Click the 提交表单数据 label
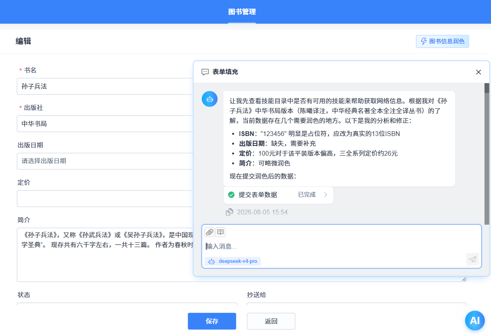The height and width of the screenshot is (335, 491). pos(258,195)
